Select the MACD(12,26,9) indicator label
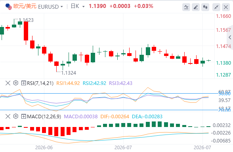Viewport: 233px width, 152px height. click(x=44, y=116)
